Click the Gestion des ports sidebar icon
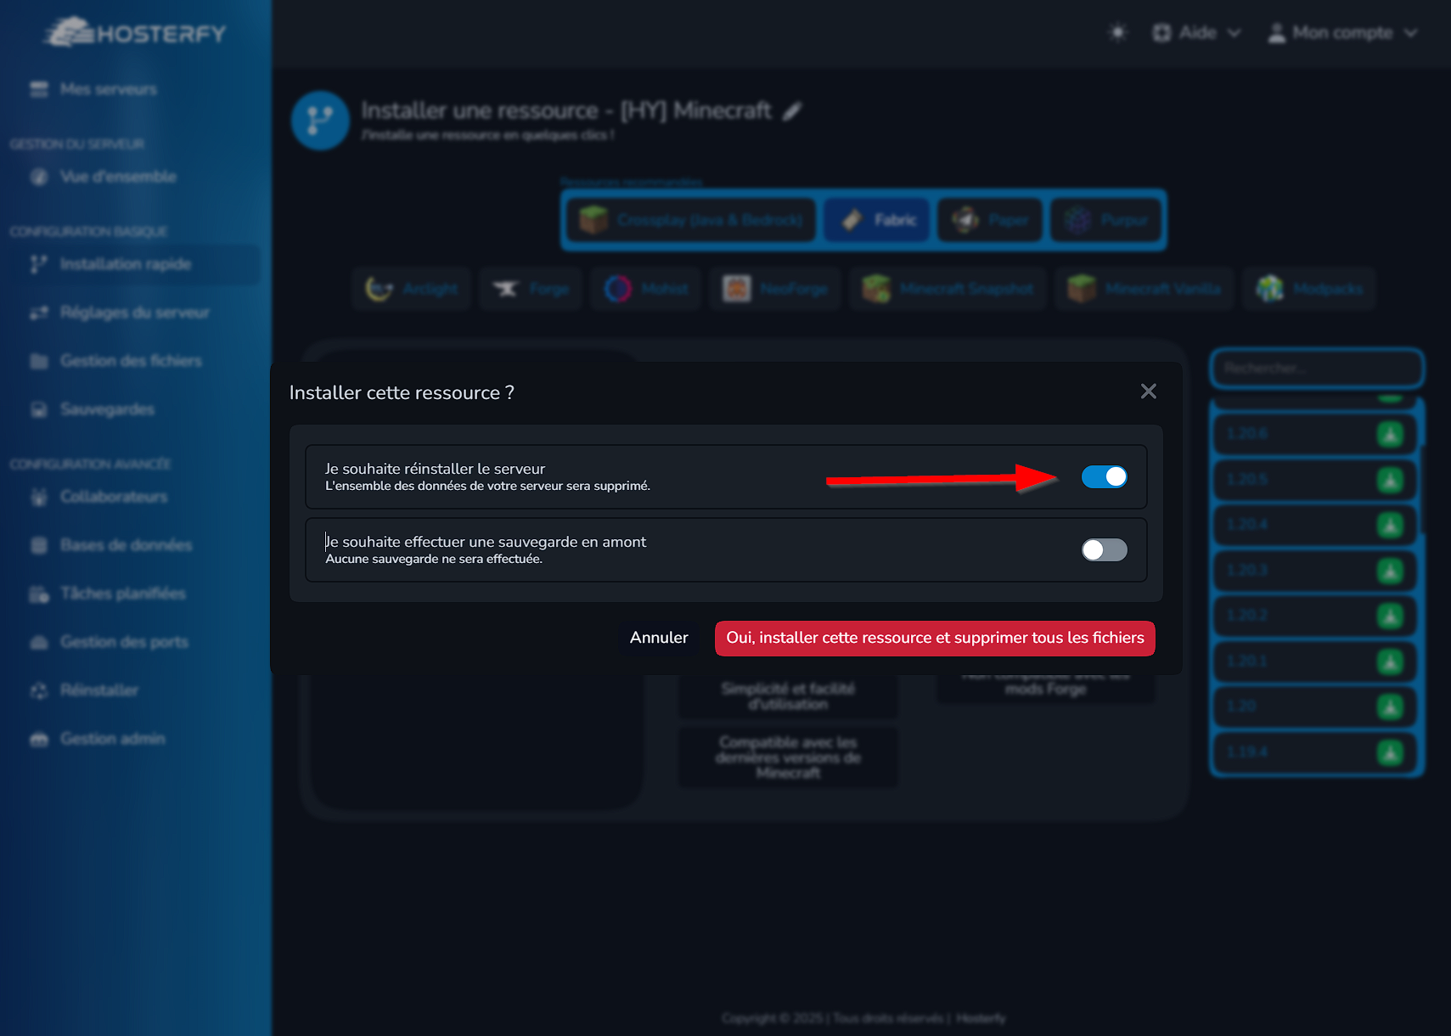 [x=39, y=642]
